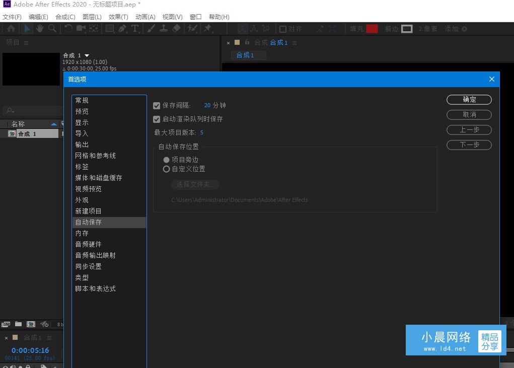Click the tan label color of timeline 合成1

click(15, 337)
